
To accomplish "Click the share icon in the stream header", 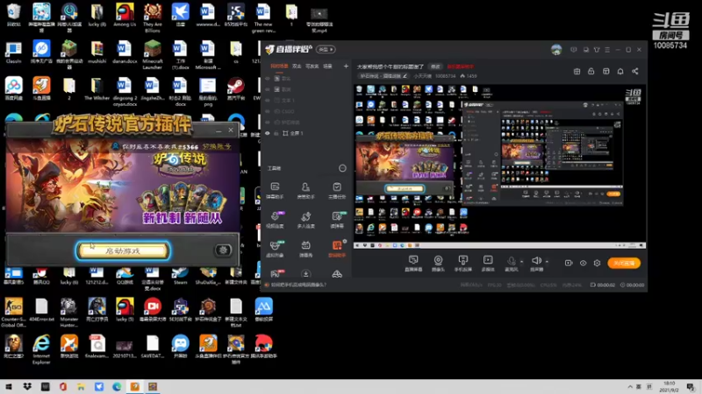I will [634, 72].
